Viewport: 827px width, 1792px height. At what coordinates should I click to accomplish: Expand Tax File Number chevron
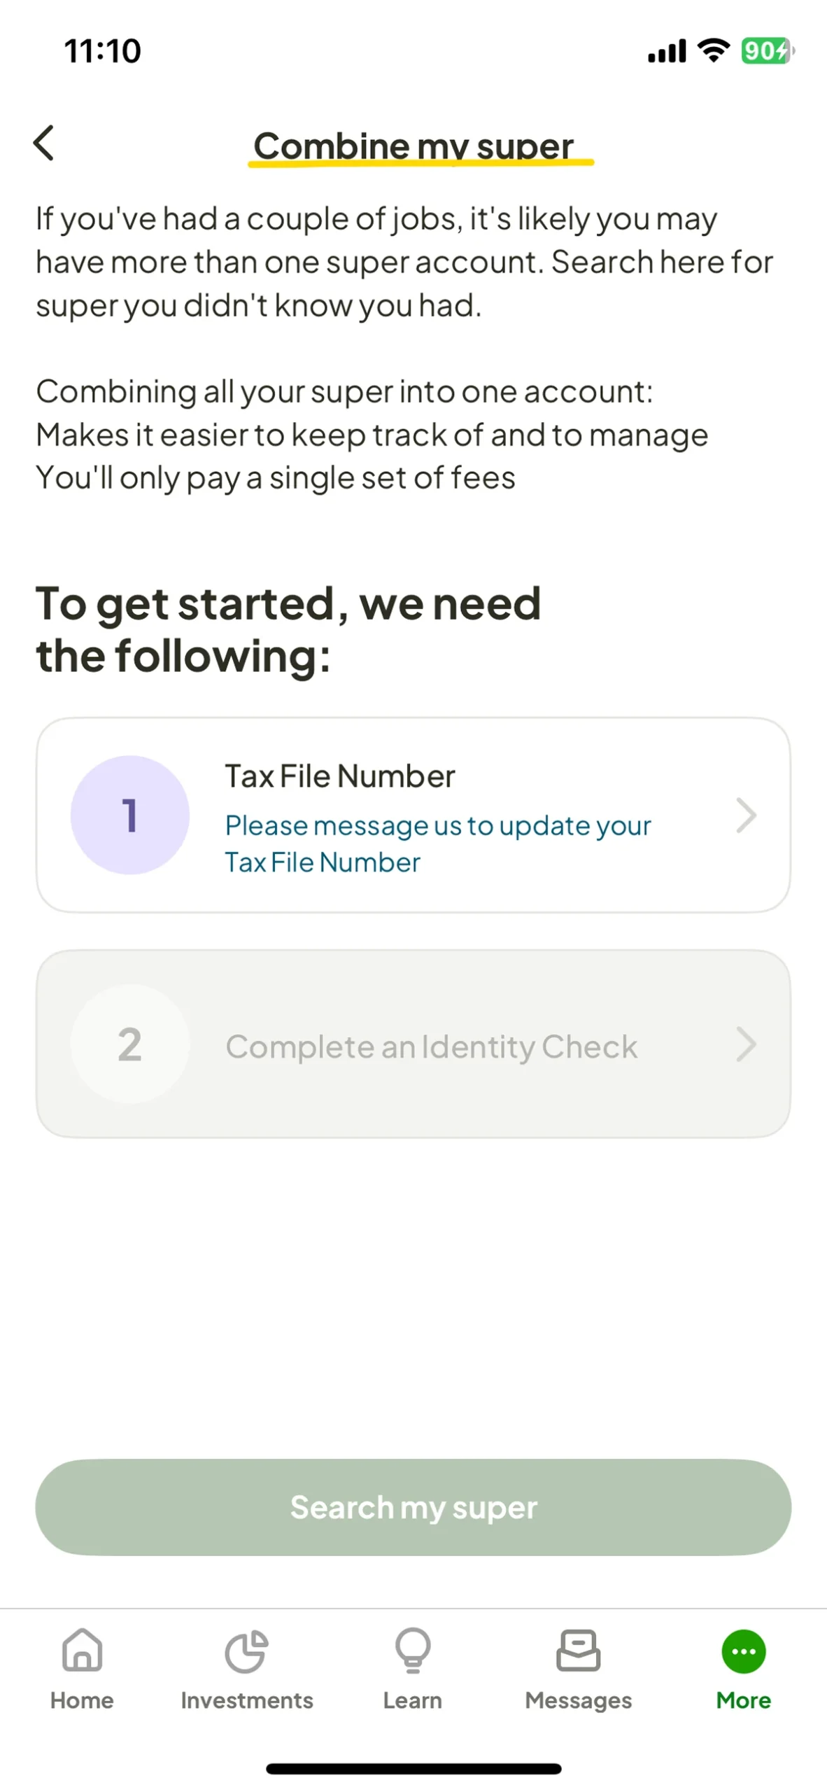tap(746, 815)
